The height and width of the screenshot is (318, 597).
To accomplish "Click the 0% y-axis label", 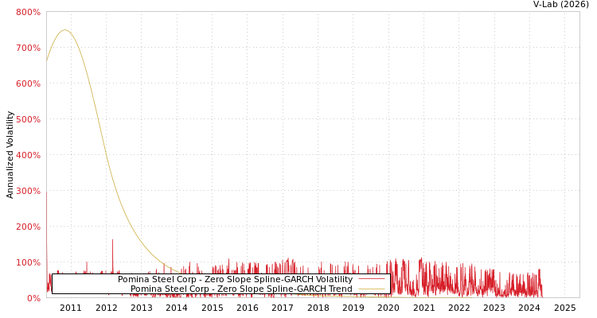I will (x=33, y=298).
